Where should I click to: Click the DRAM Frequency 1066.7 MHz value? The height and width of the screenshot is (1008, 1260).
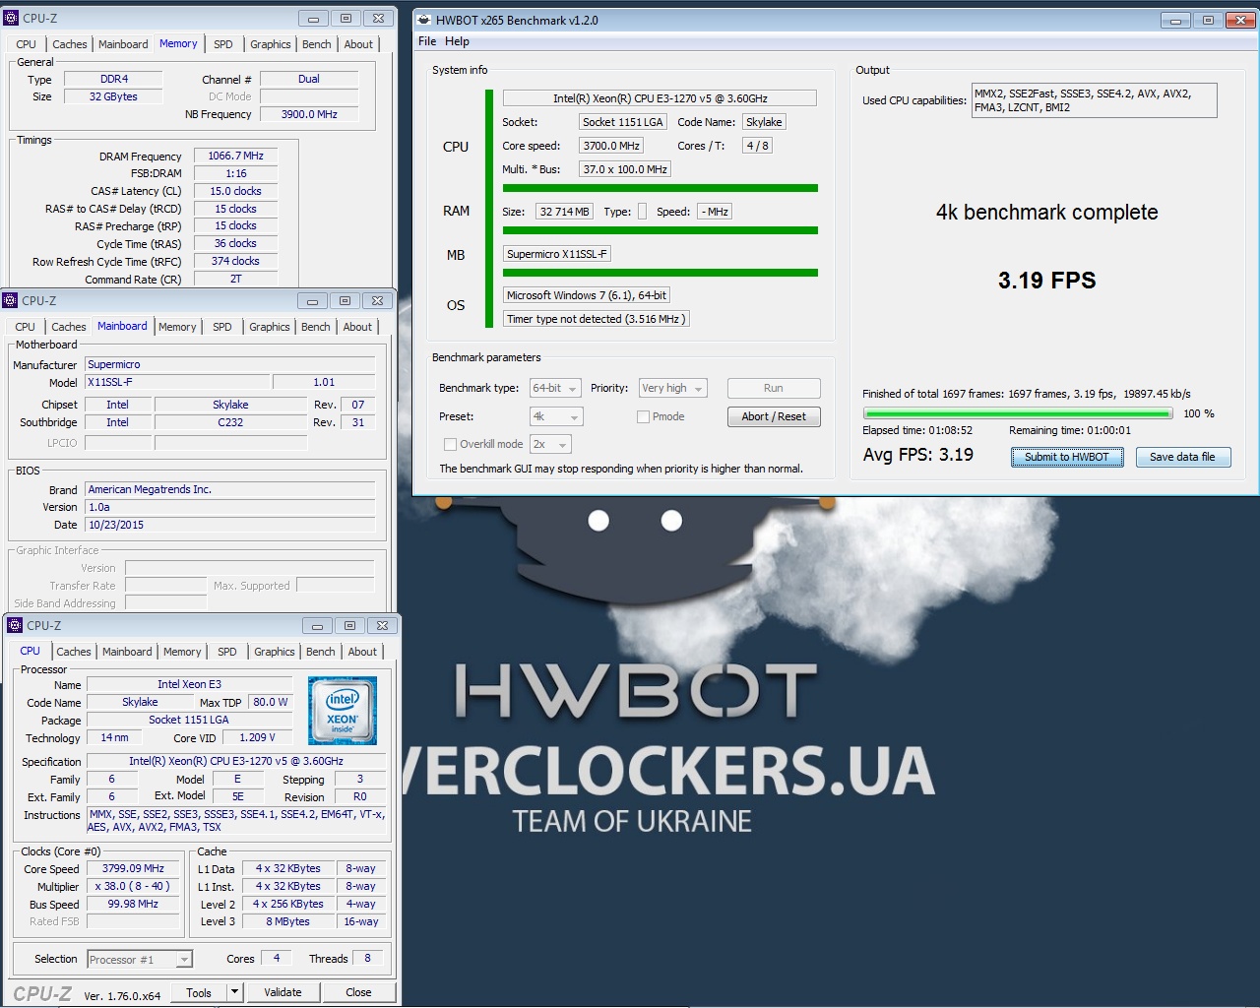(235, 156)
